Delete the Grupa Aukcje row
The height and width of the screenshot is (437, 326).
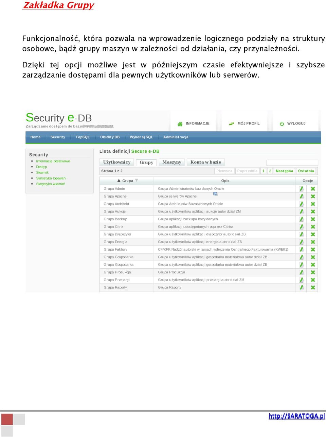click(313, 212)
